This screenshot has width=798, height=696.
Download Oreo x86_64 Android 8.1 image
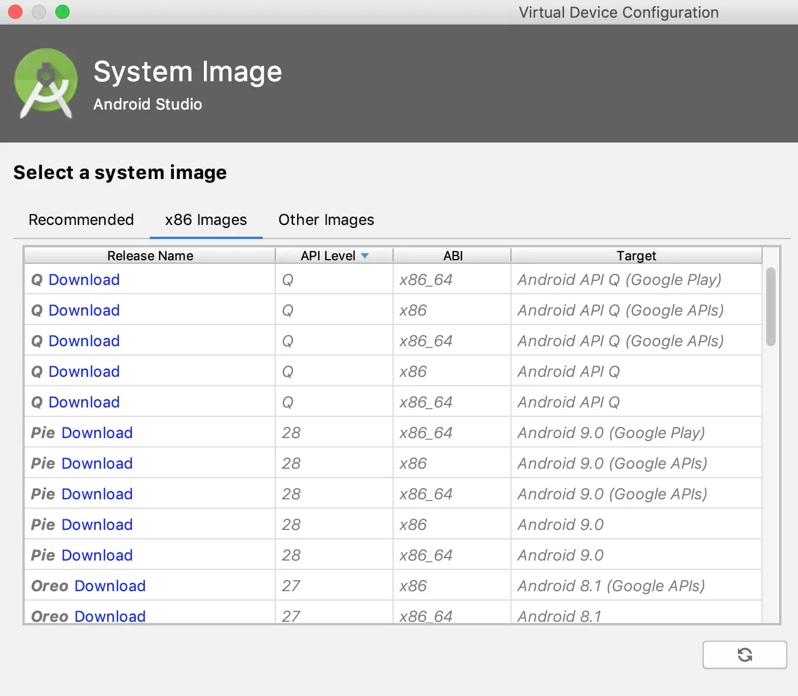coord(110,616)
